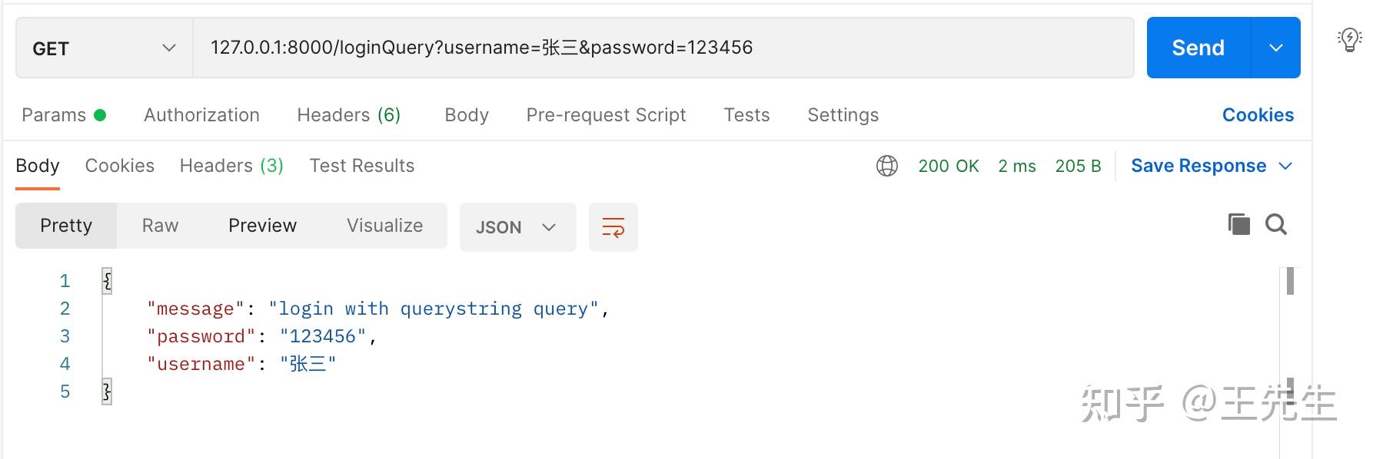The height and width of the screenshot is (459, 1373).
Task: Select the Preview view mode
Action: (262, 226)
